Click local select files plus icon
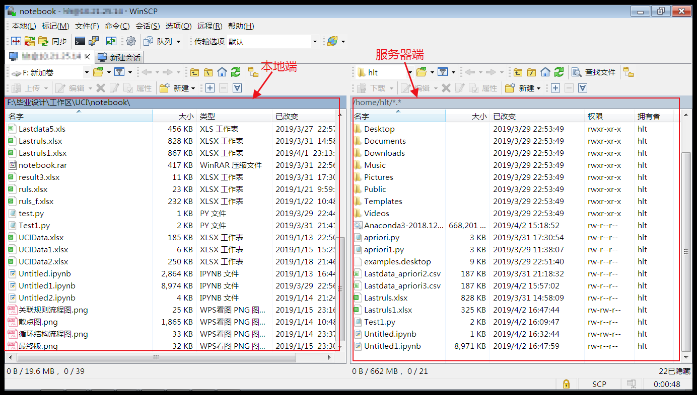 click(x=210, y=88)
